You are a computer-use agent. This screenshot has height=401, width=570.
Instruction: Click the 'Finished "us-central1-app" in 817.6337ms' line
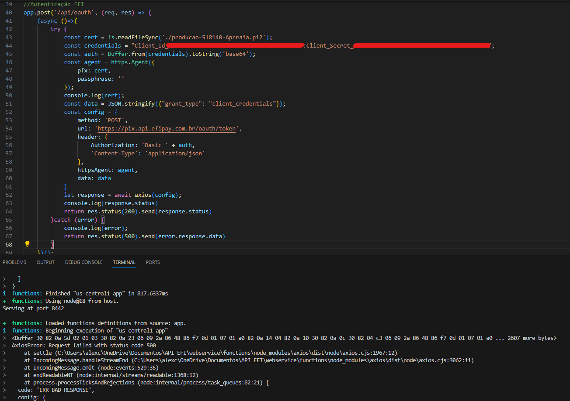coord(107,294)
